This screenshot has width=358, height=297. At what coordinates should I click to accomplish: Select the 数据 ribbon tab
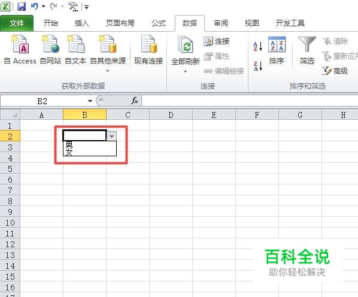click(190, 23)
